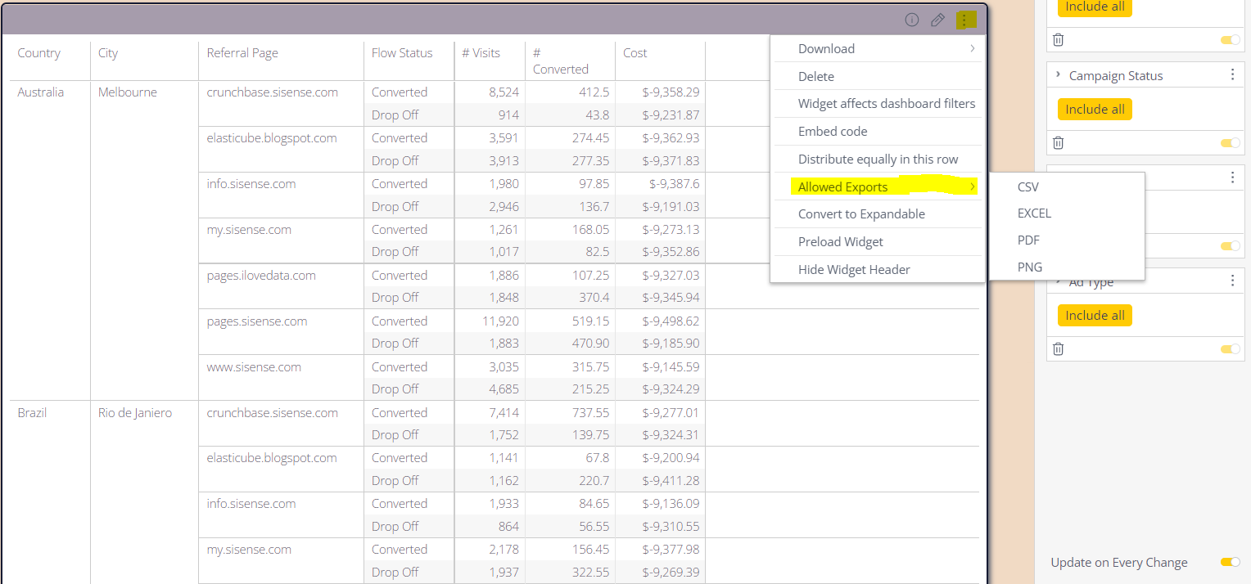
Task: Click the Country column header
Action: (x=39, y=52)
